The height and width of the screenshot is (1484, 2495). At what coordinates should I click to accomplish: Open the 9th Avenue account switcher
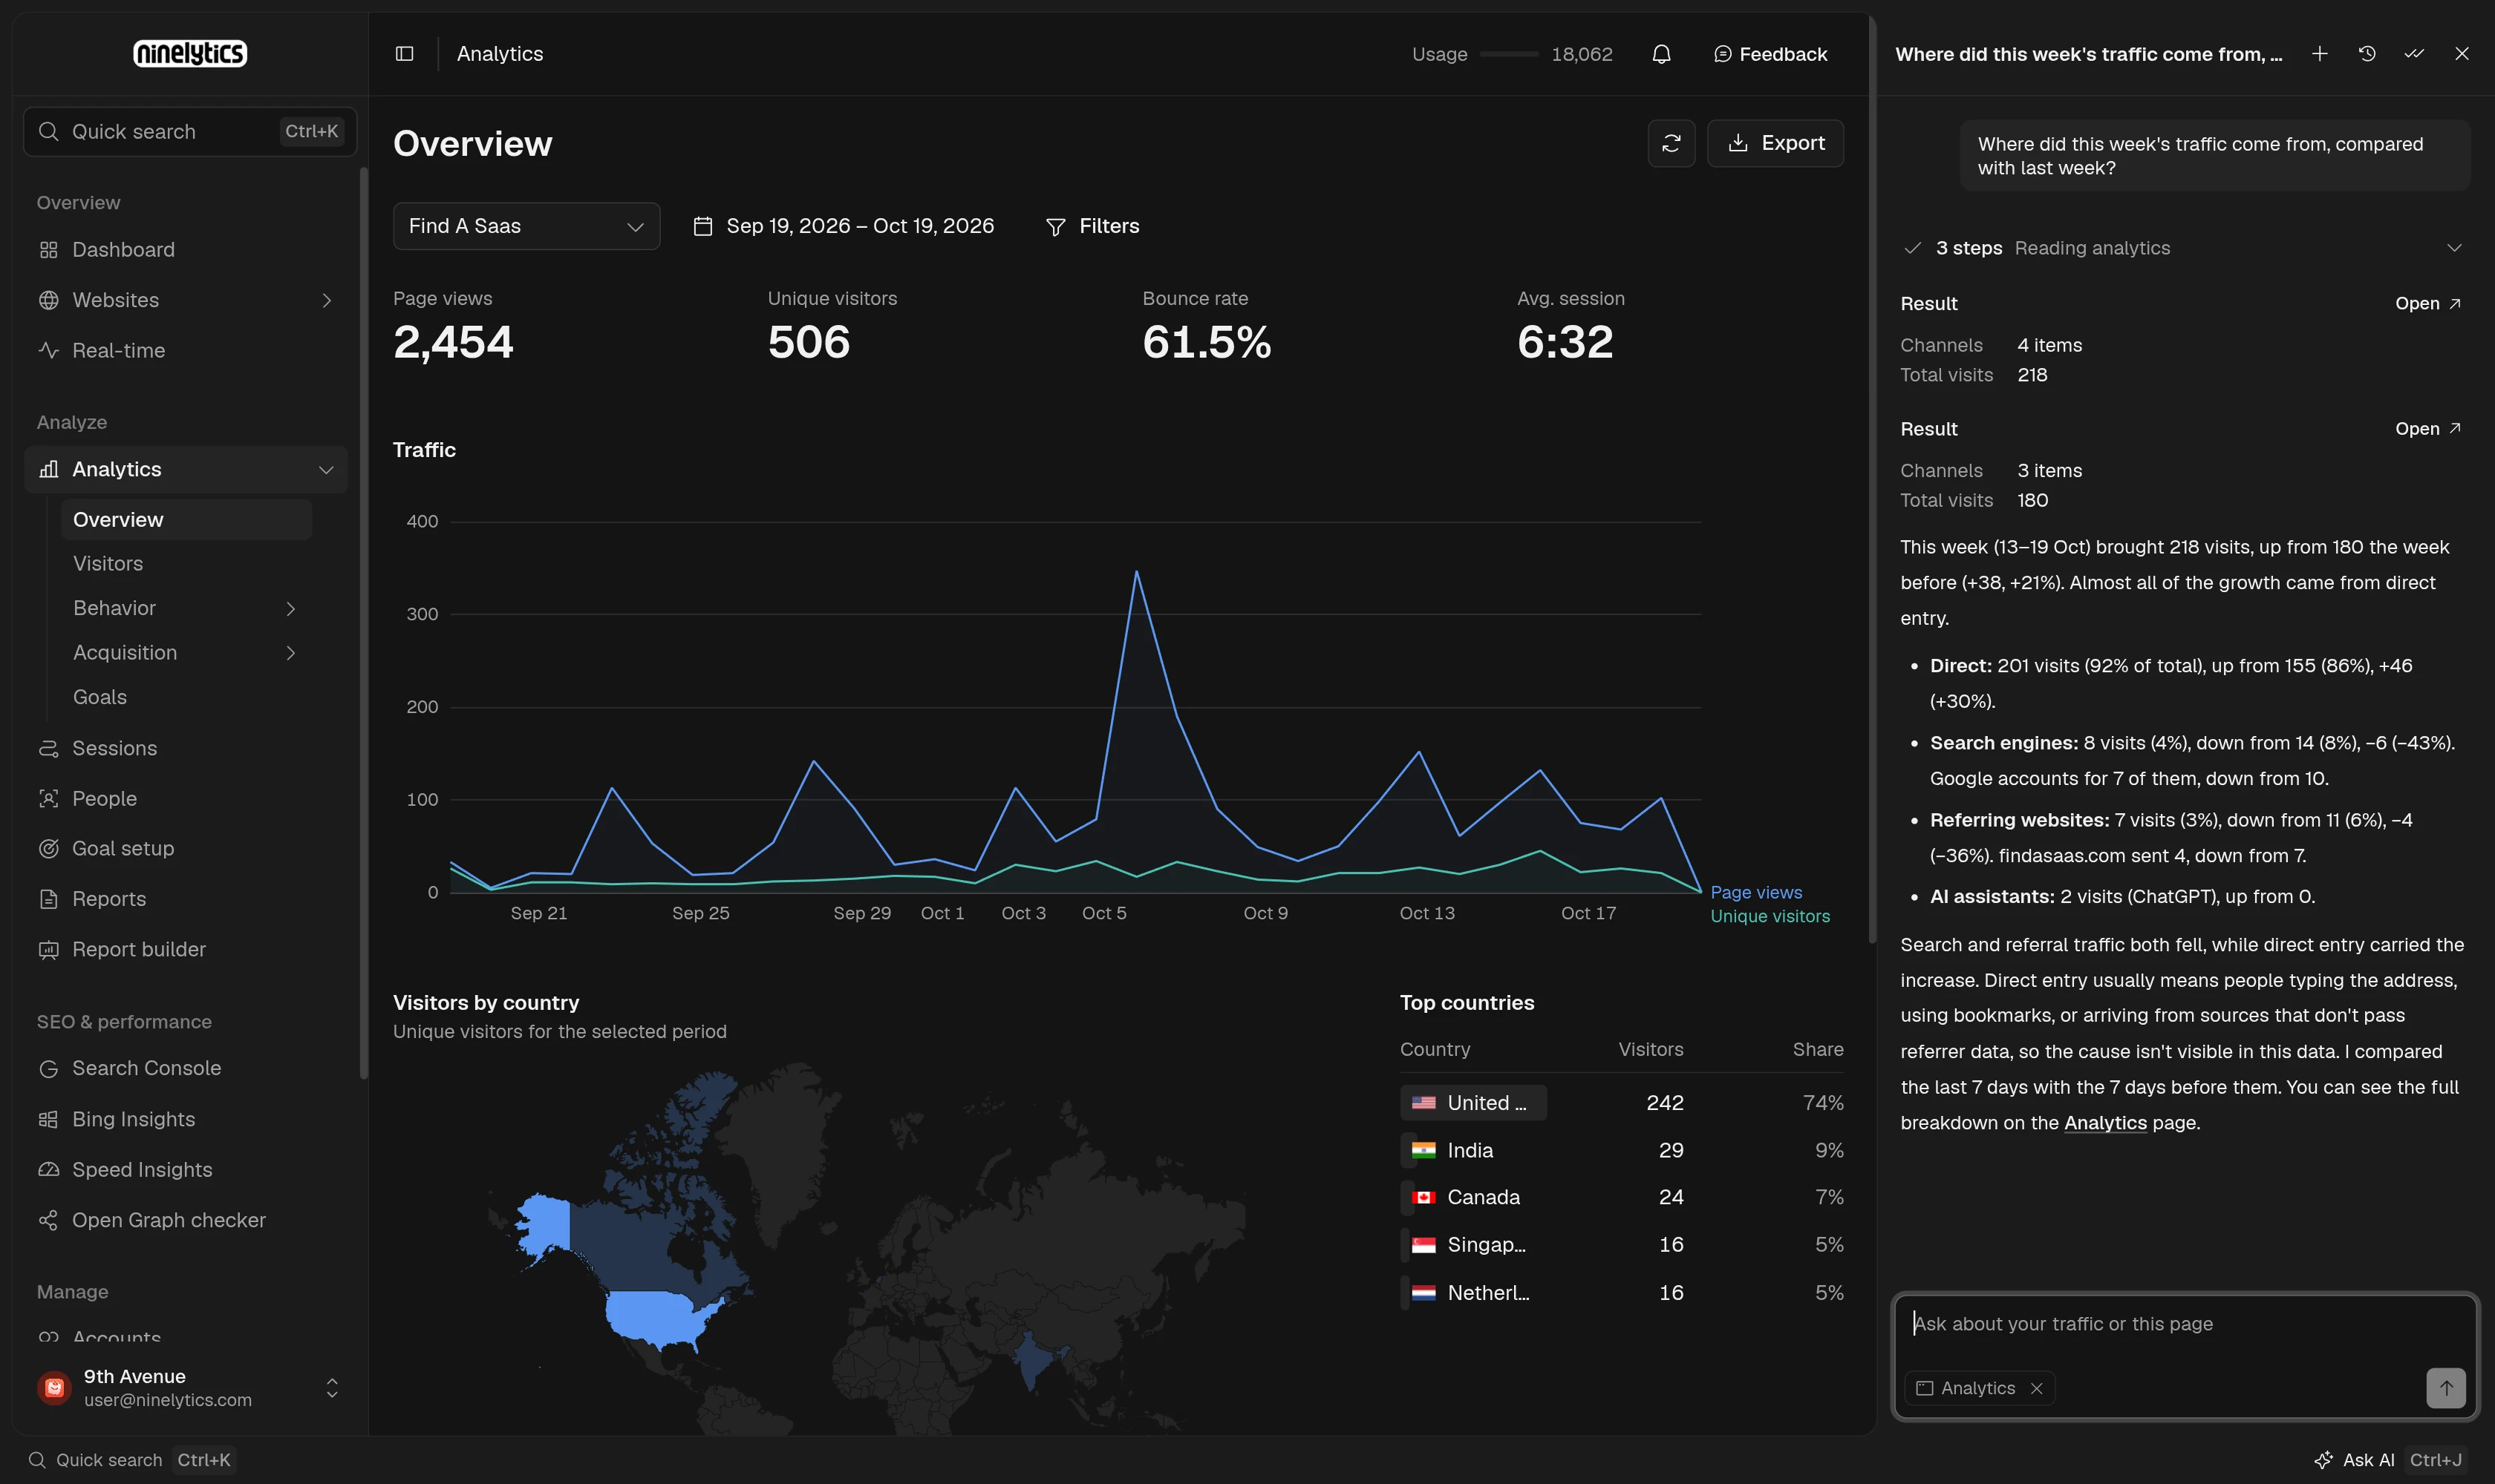189,1388
